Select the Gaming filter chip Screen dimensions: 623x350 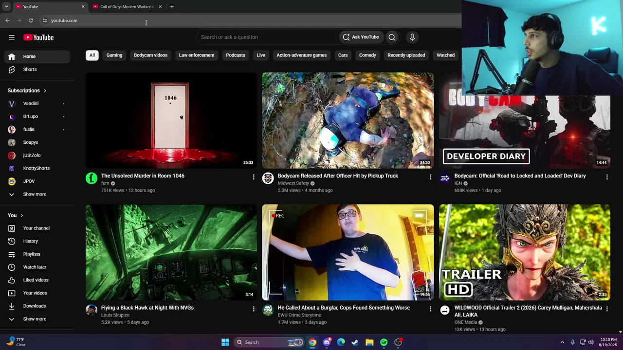tap(114, 55)
